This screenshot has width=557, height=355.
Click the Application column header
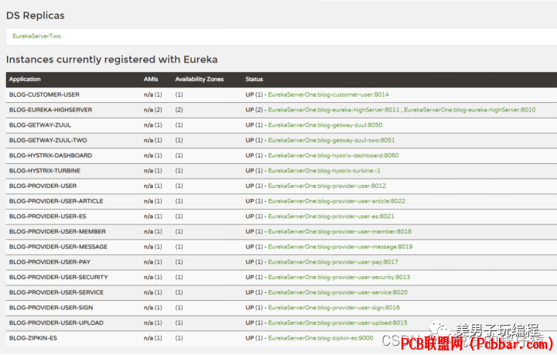(25, 79)
